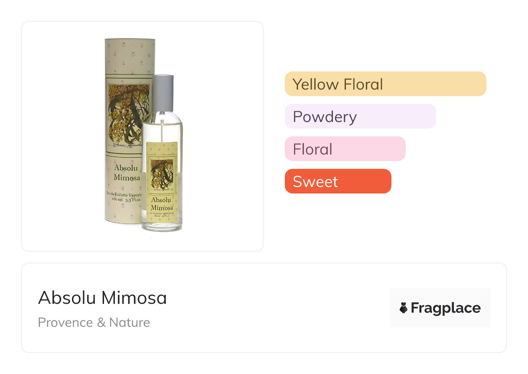The width and height of the screenshot is (528, 374).
Task: Click the pink Floral accord bar
Action: [x=345, y=148]
